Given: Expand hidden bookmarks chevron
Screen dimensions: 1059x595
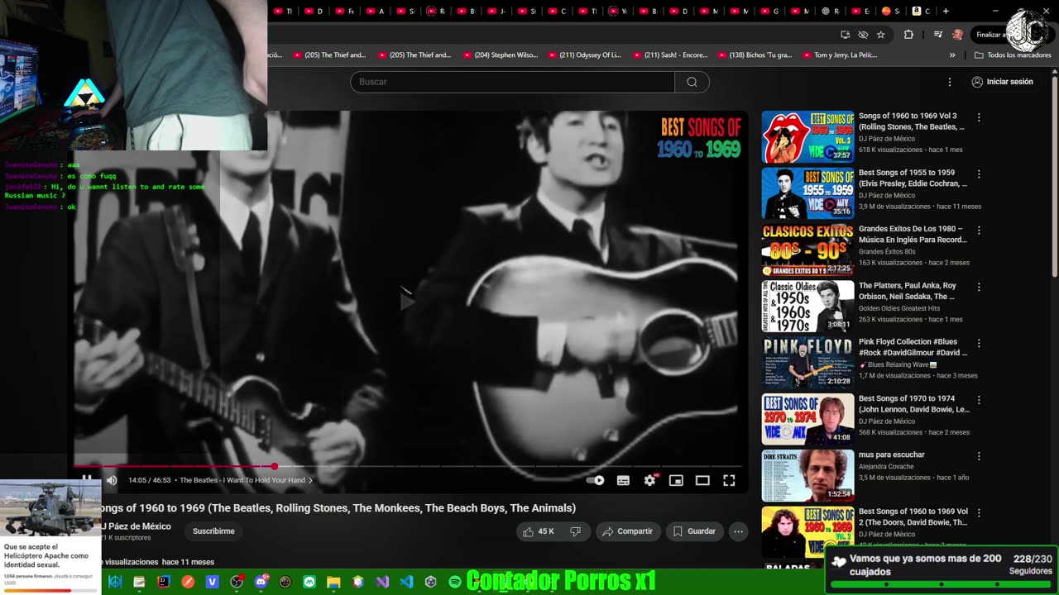Looking at the screenshot, I should (x=952, y=55).
